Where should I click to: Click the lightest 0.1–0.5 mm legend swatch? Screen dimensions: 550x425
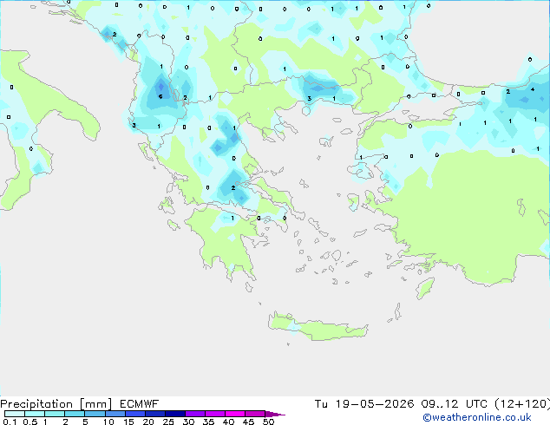15,414
